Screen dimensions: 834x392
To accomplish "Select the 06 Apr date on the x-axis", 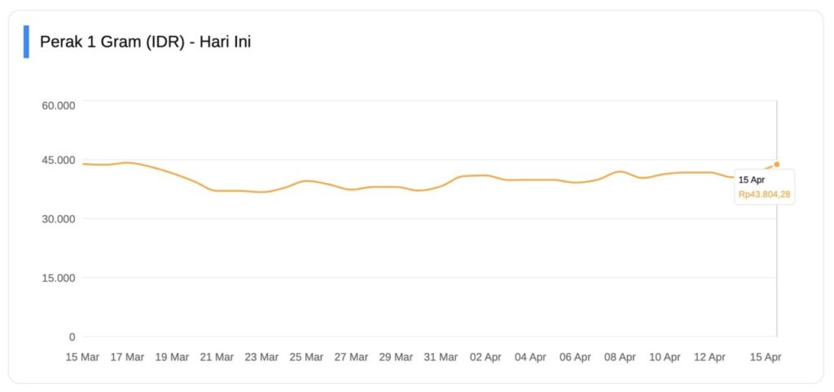I will pos(575,357).
